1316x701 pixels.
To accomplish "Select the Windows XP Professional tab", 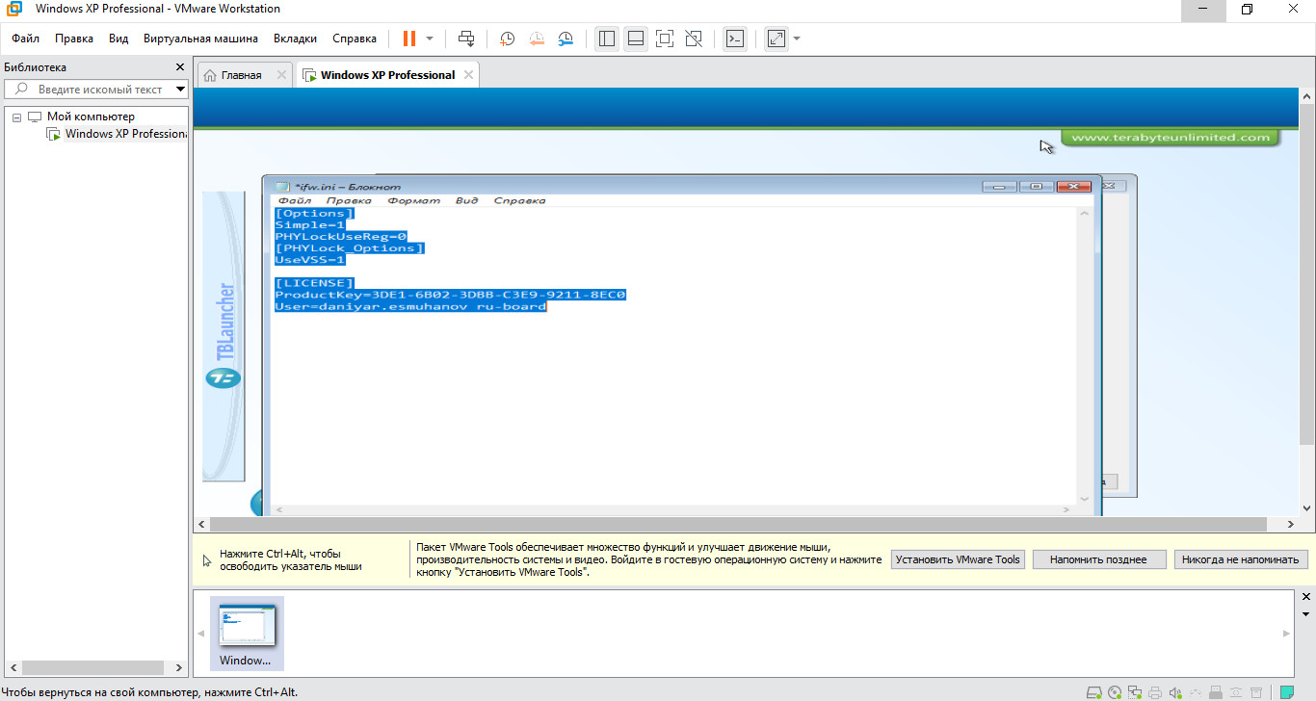I will tap(387, 75).
